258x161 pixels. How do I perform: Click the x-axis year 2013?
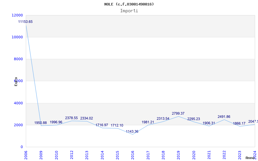point(87,155)
